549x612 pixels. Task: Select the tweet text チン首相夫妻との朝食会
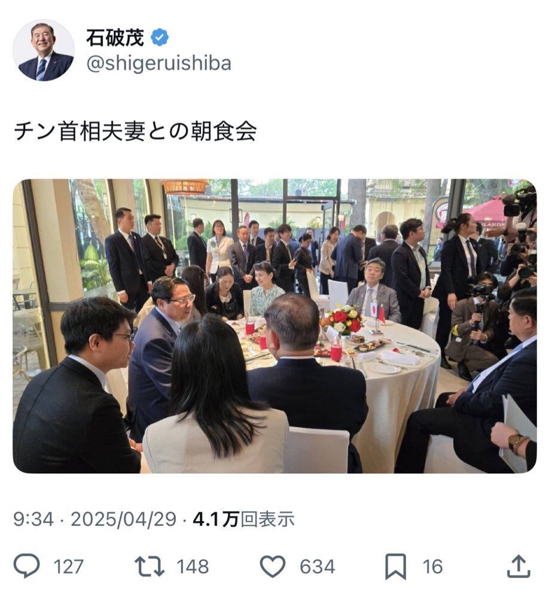coord(135,131)
